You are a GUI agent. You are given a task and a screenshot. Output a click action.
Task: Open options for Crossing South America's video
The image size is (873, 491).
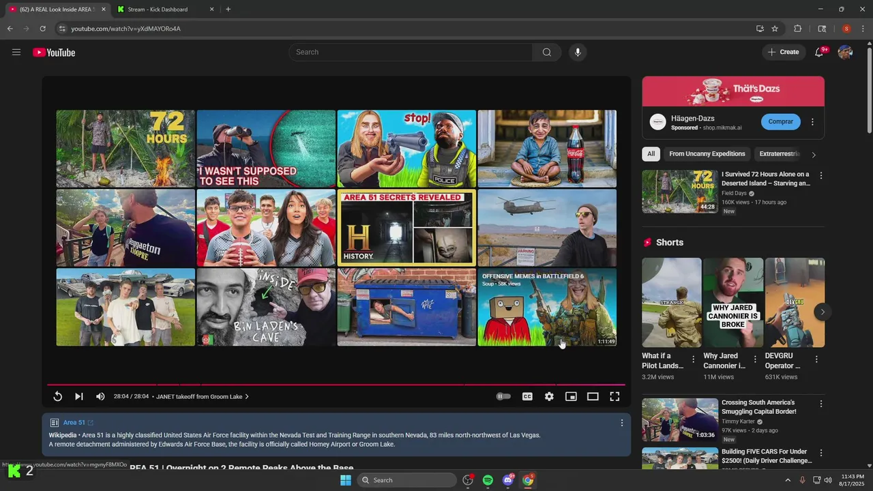coord(821,404)
